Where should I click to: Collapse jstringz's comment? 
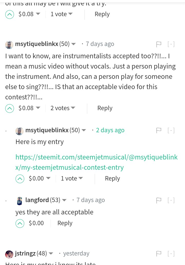click(x=171, y=254)
